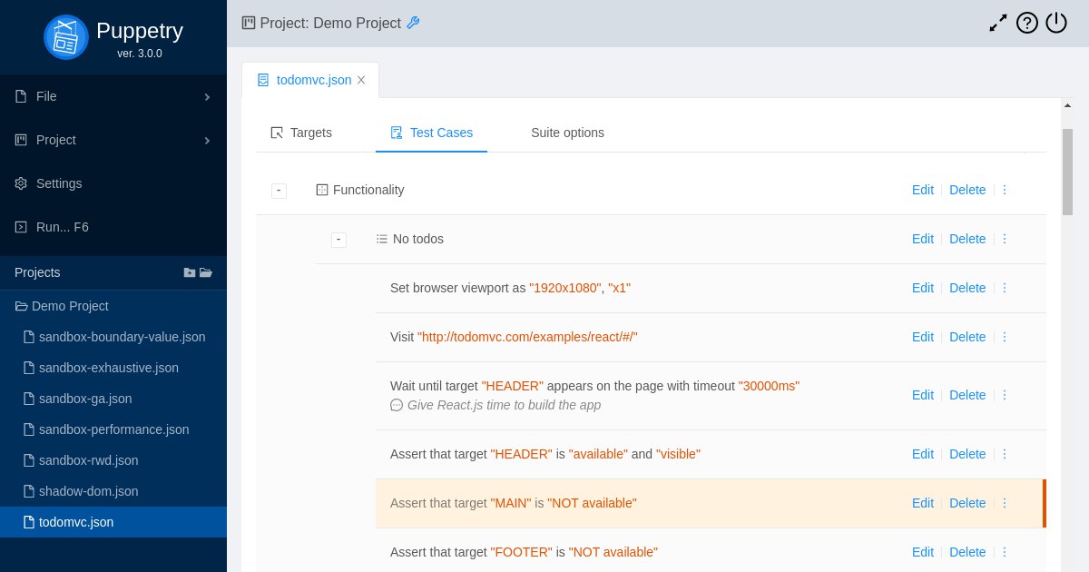Open Settings from the sidebar
1089x572 pixels.
(x=113, y=183)
